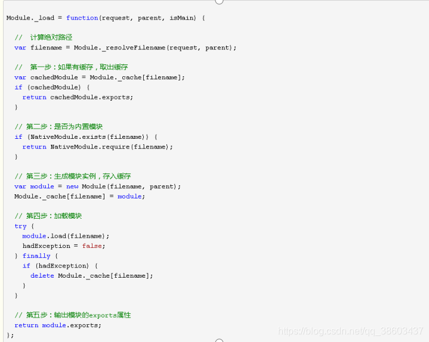429x342 pixels.
Task: Click the line 'hadException = false;'
Action: tap(64, 246)
